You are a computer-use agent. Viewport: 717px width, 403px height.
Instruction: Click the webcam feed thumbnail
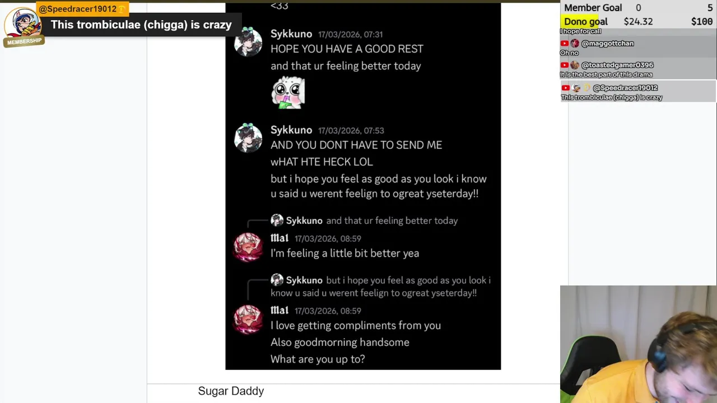click(639, 344)
